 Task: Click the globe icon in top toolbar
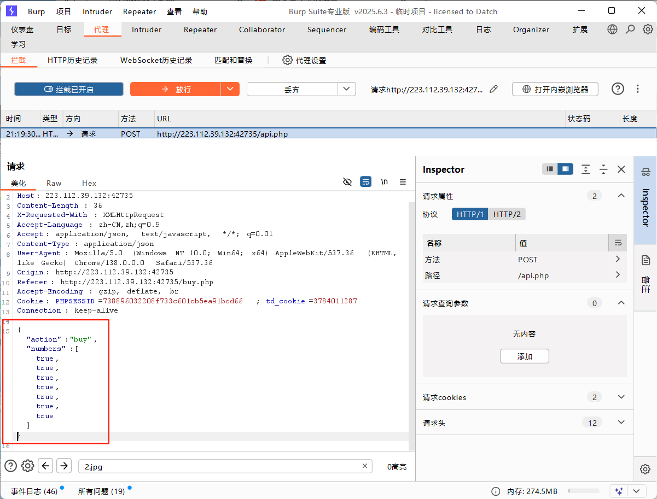tap(612, 30)
